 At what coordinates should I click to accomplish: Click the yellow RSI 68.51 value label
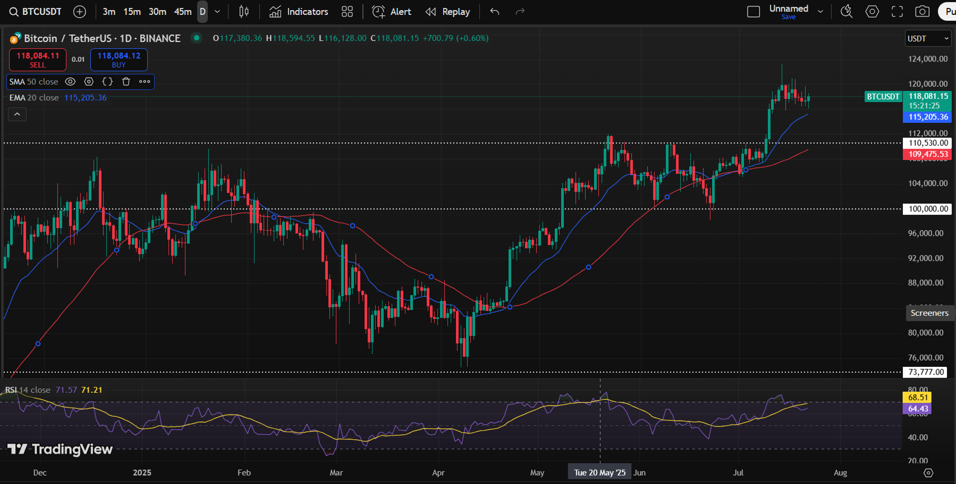pos(917,397)
